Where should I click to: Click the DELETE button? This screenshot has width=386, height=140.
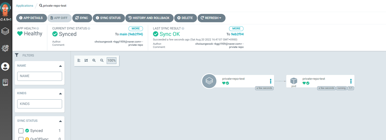click(185, 18)
